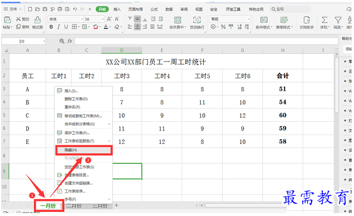Expand 筛选 filter dropdown
The image size is (354, 216).
click(x=342, y=27)
